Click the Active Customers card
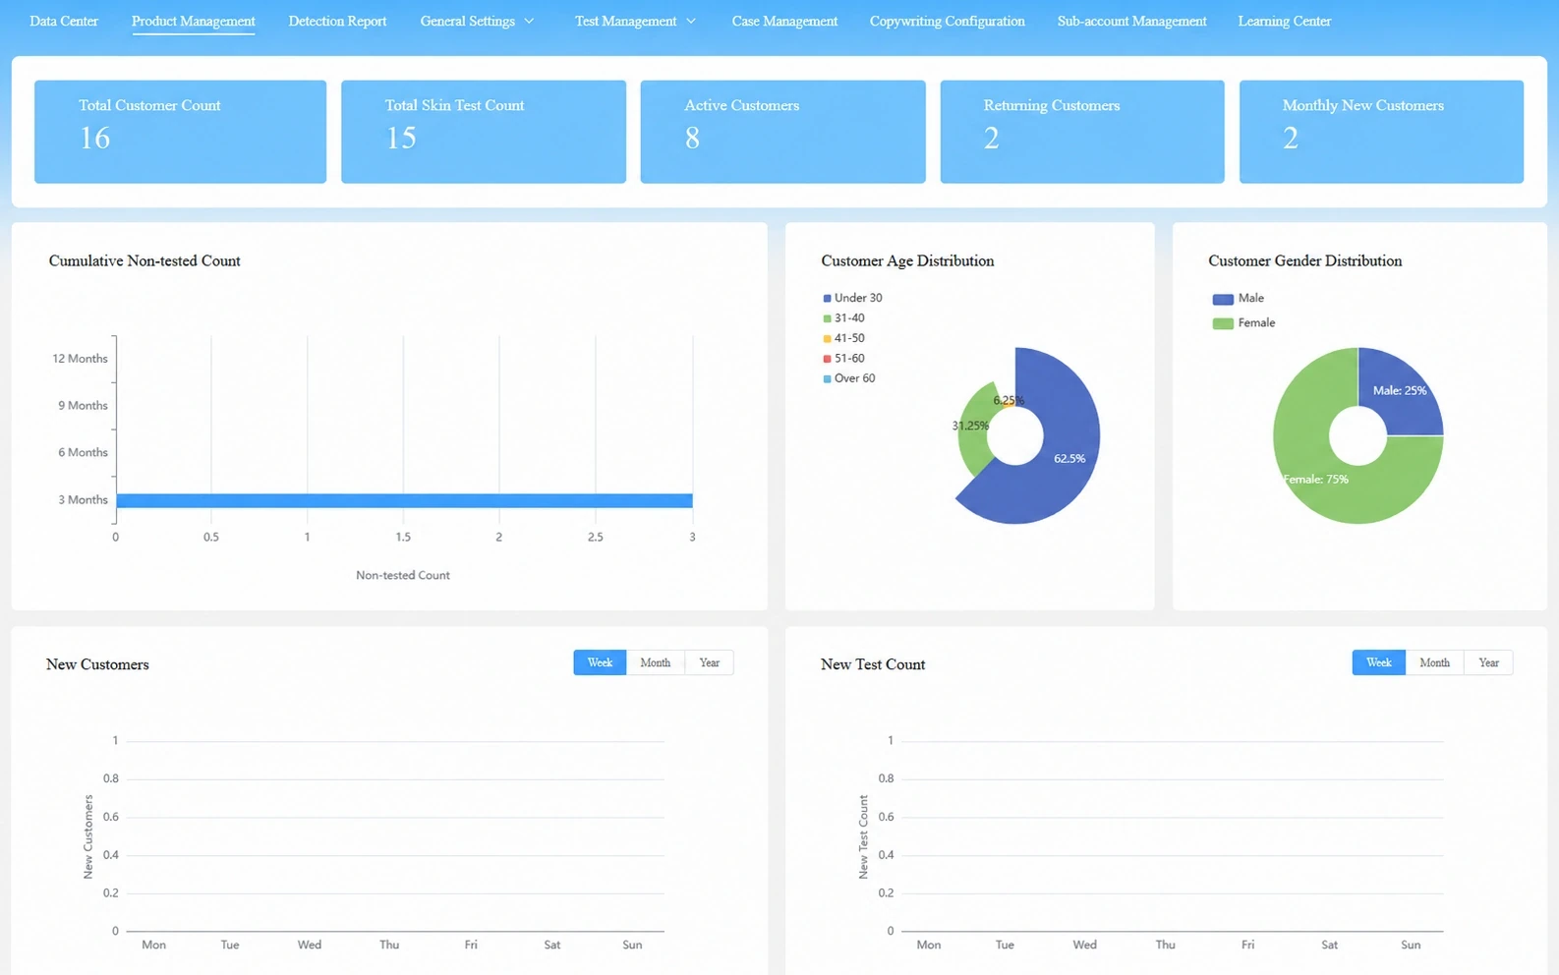This screenshot has height=975, width=1559. coord(782,132)
